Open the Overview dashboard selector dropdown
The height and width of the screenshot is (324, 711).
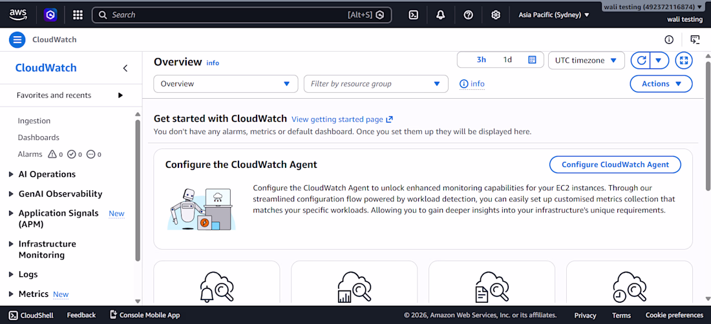(x=226, y=84)
